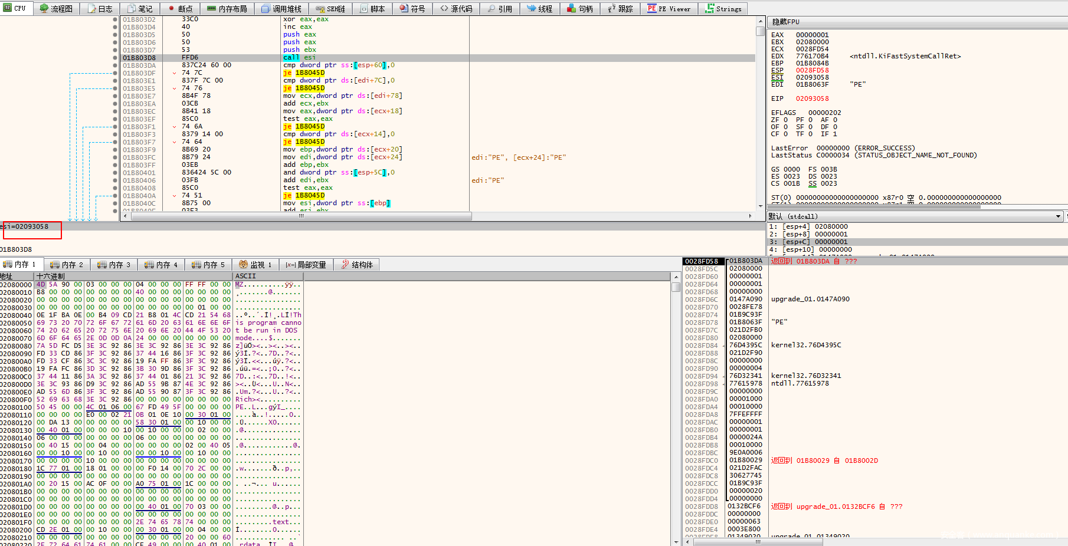
Task: Open the SEH链 tab
Action: pos(330,9)
